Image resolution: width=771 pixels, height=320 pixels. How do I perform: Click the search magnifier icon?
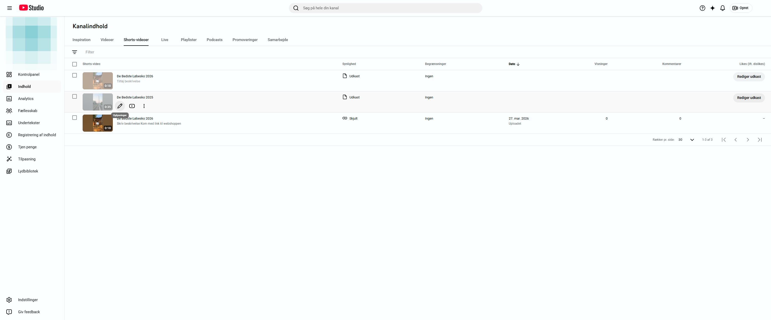click(296, 8)
